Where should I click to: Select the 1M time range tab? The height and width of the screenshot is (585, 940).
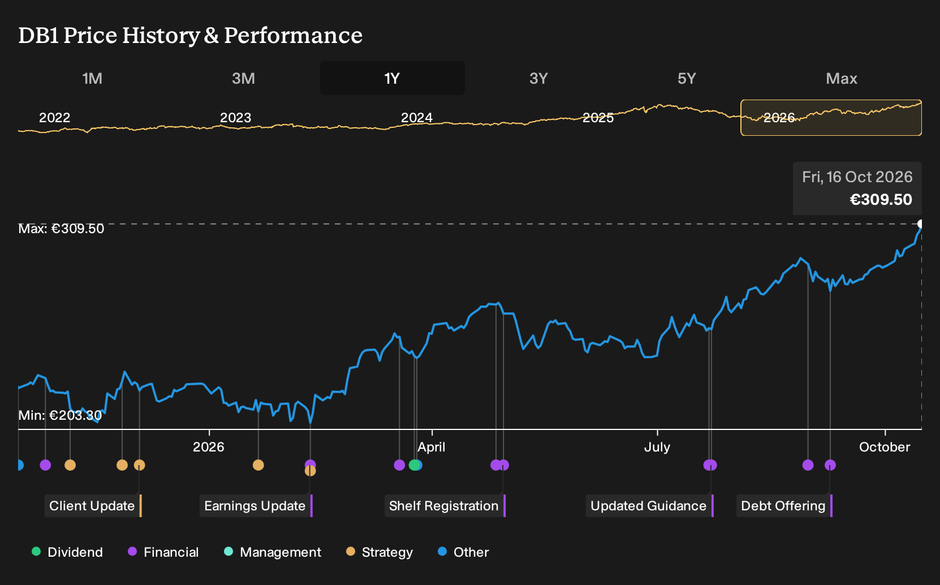[92, 78]
